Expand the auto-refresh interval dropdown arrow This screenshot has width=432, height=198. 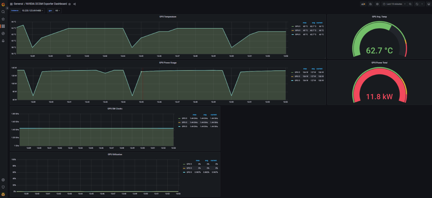422,4
